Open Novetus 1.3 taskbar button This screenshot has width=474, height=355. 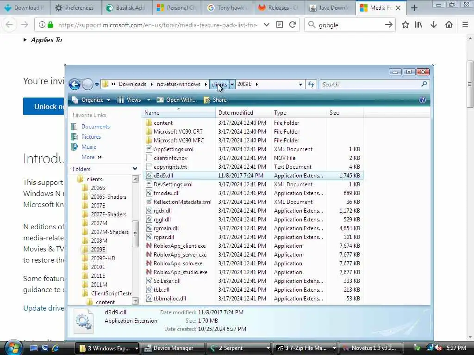coord(370,348)
